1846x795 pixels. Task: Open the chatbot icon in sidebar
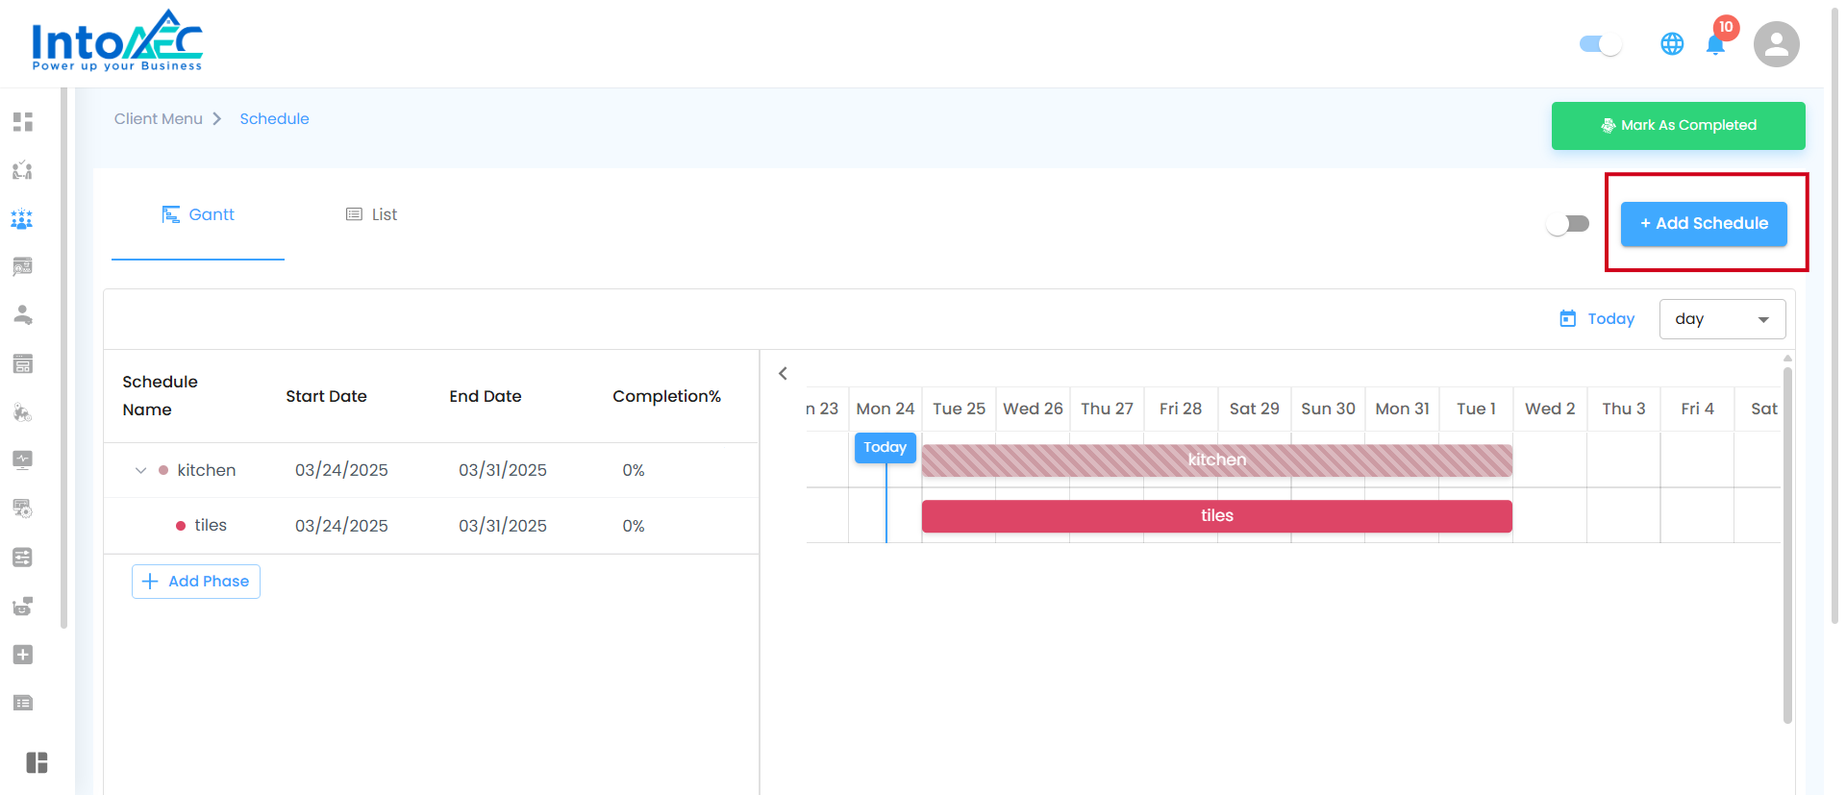pos(23,606)
